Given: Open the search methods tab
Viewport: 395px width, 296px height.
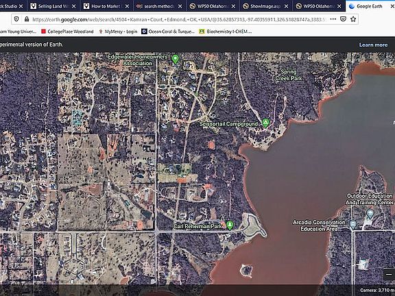Looking at the screenshot, I should (160, 6).
